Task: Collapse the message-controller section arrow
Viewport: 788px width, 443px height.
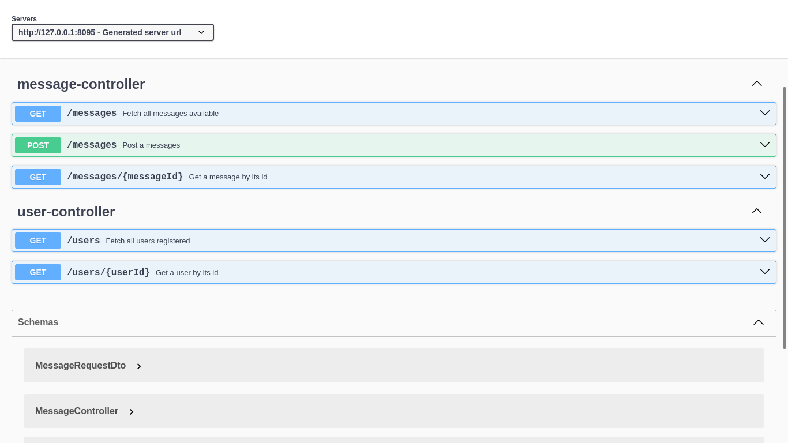Action: point(757,84)
